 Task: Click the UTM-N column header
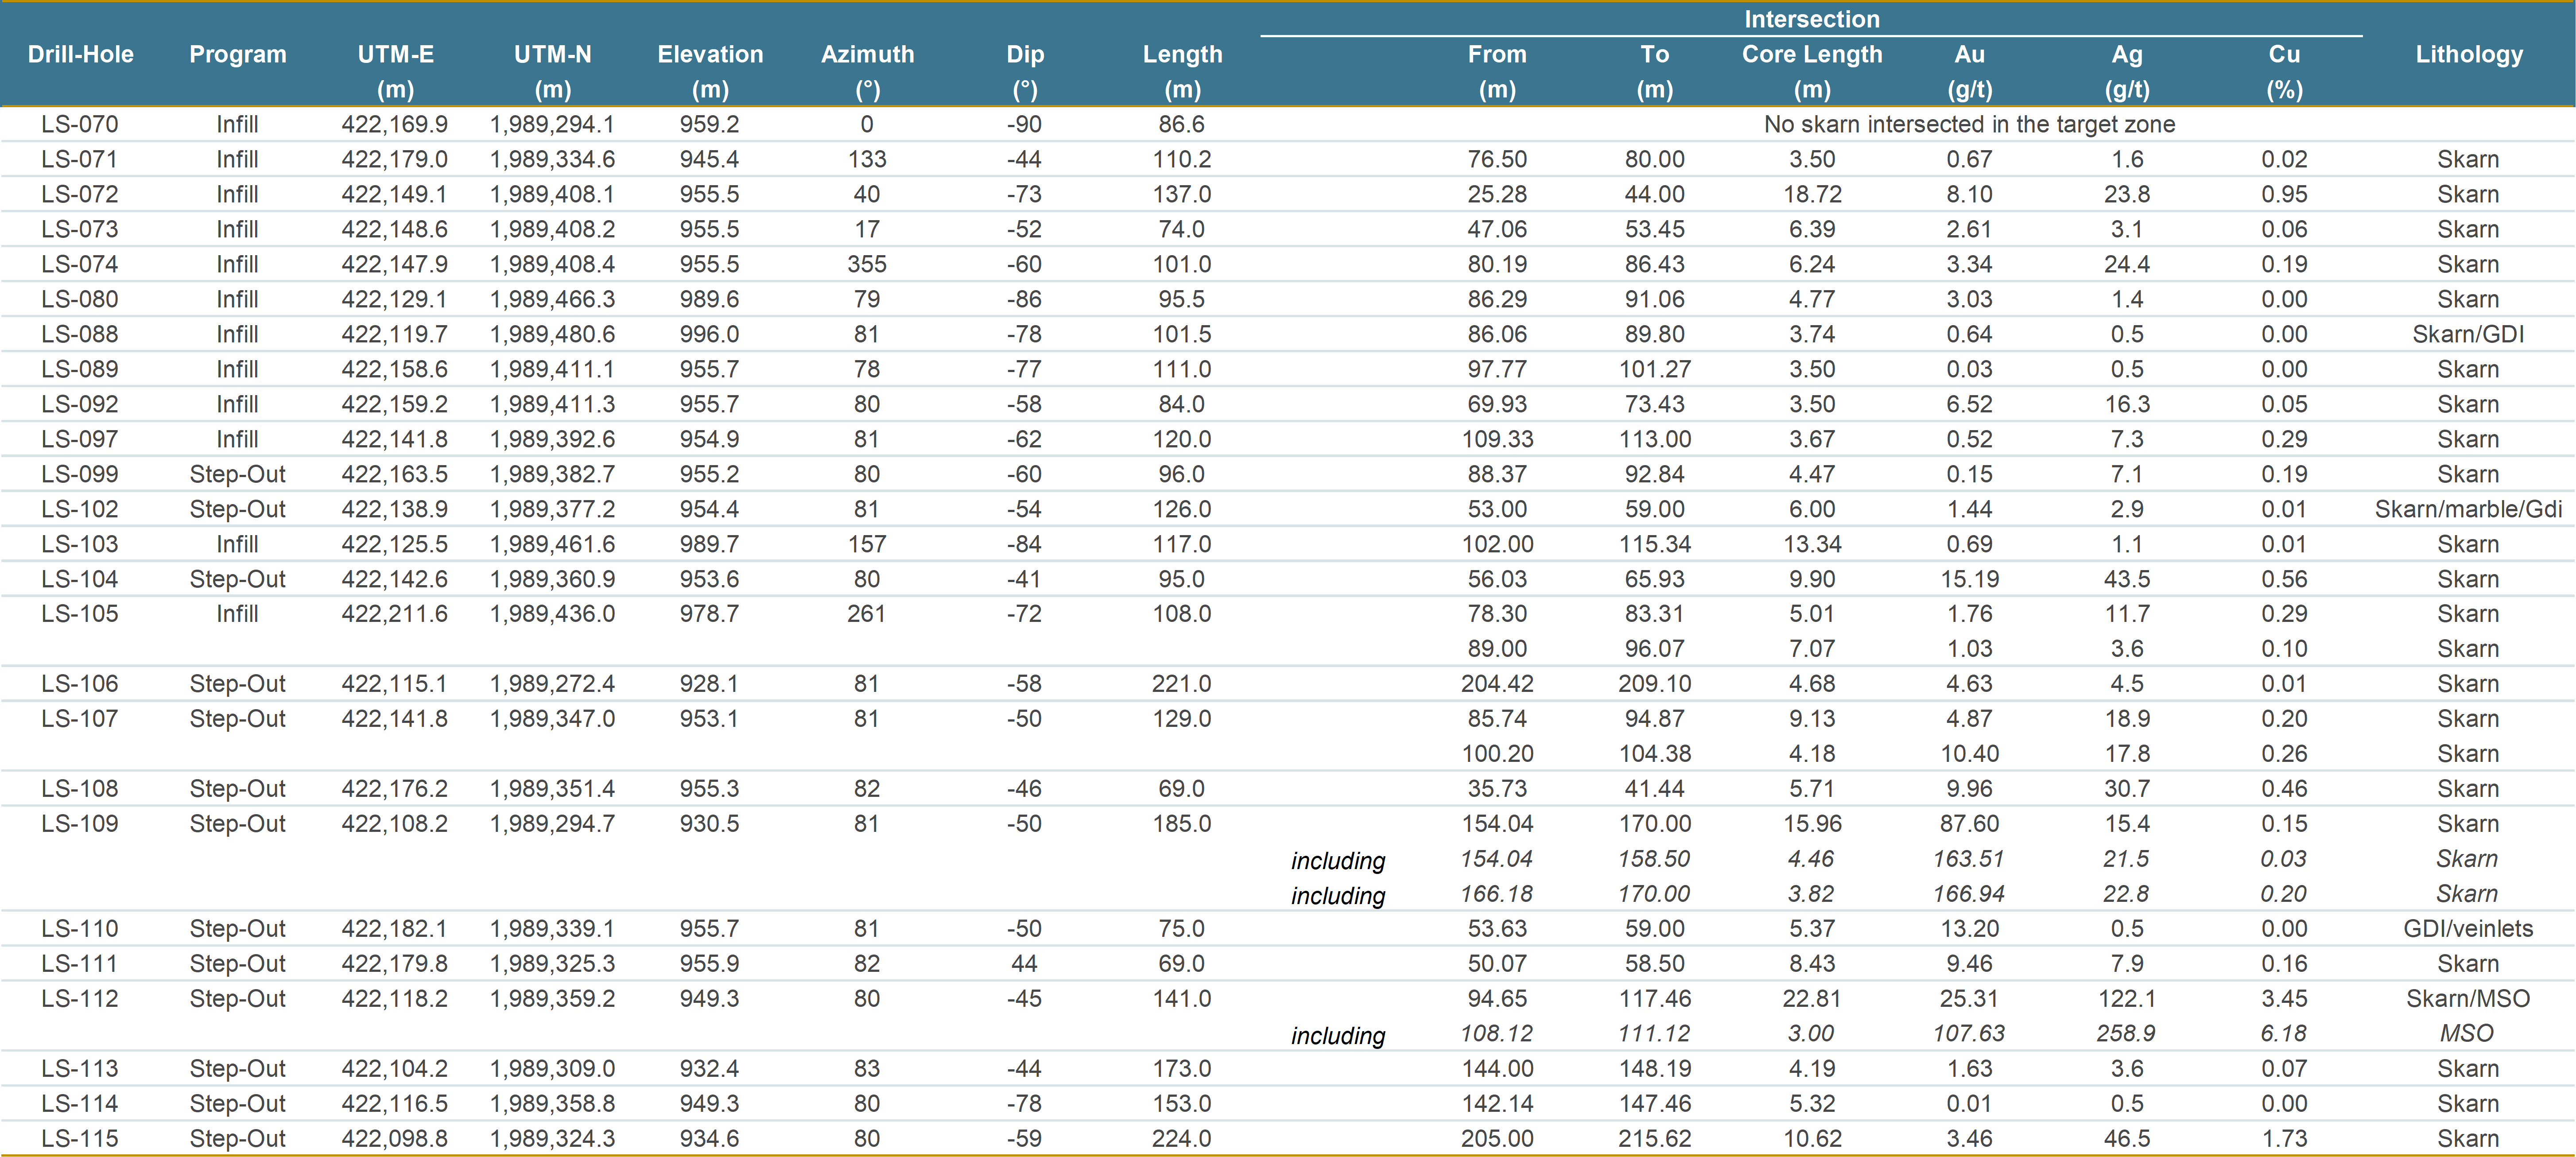coord(553,54)
